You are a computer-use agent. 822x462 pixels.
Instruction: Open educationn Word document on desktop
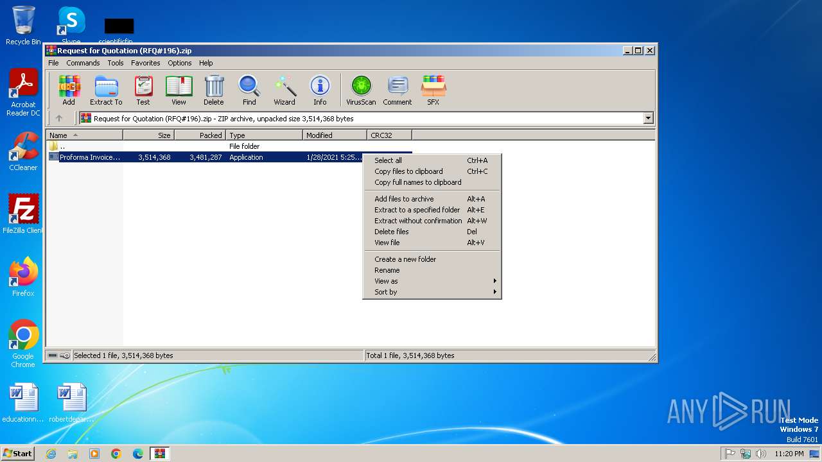click(23, 403)
